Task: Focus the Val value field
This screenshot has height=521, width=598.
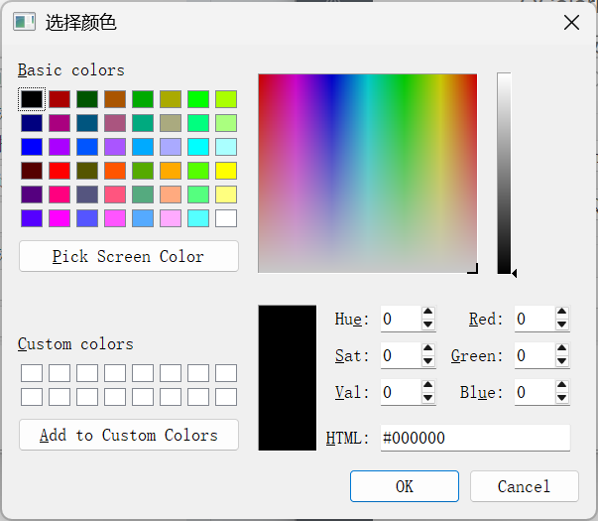Action: coord(402,392)
